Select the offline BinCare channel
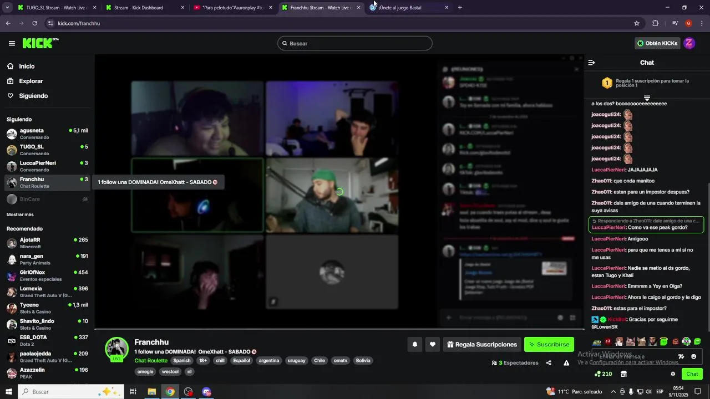The width and height of the screenshot is (710, 399). [47, 199]
